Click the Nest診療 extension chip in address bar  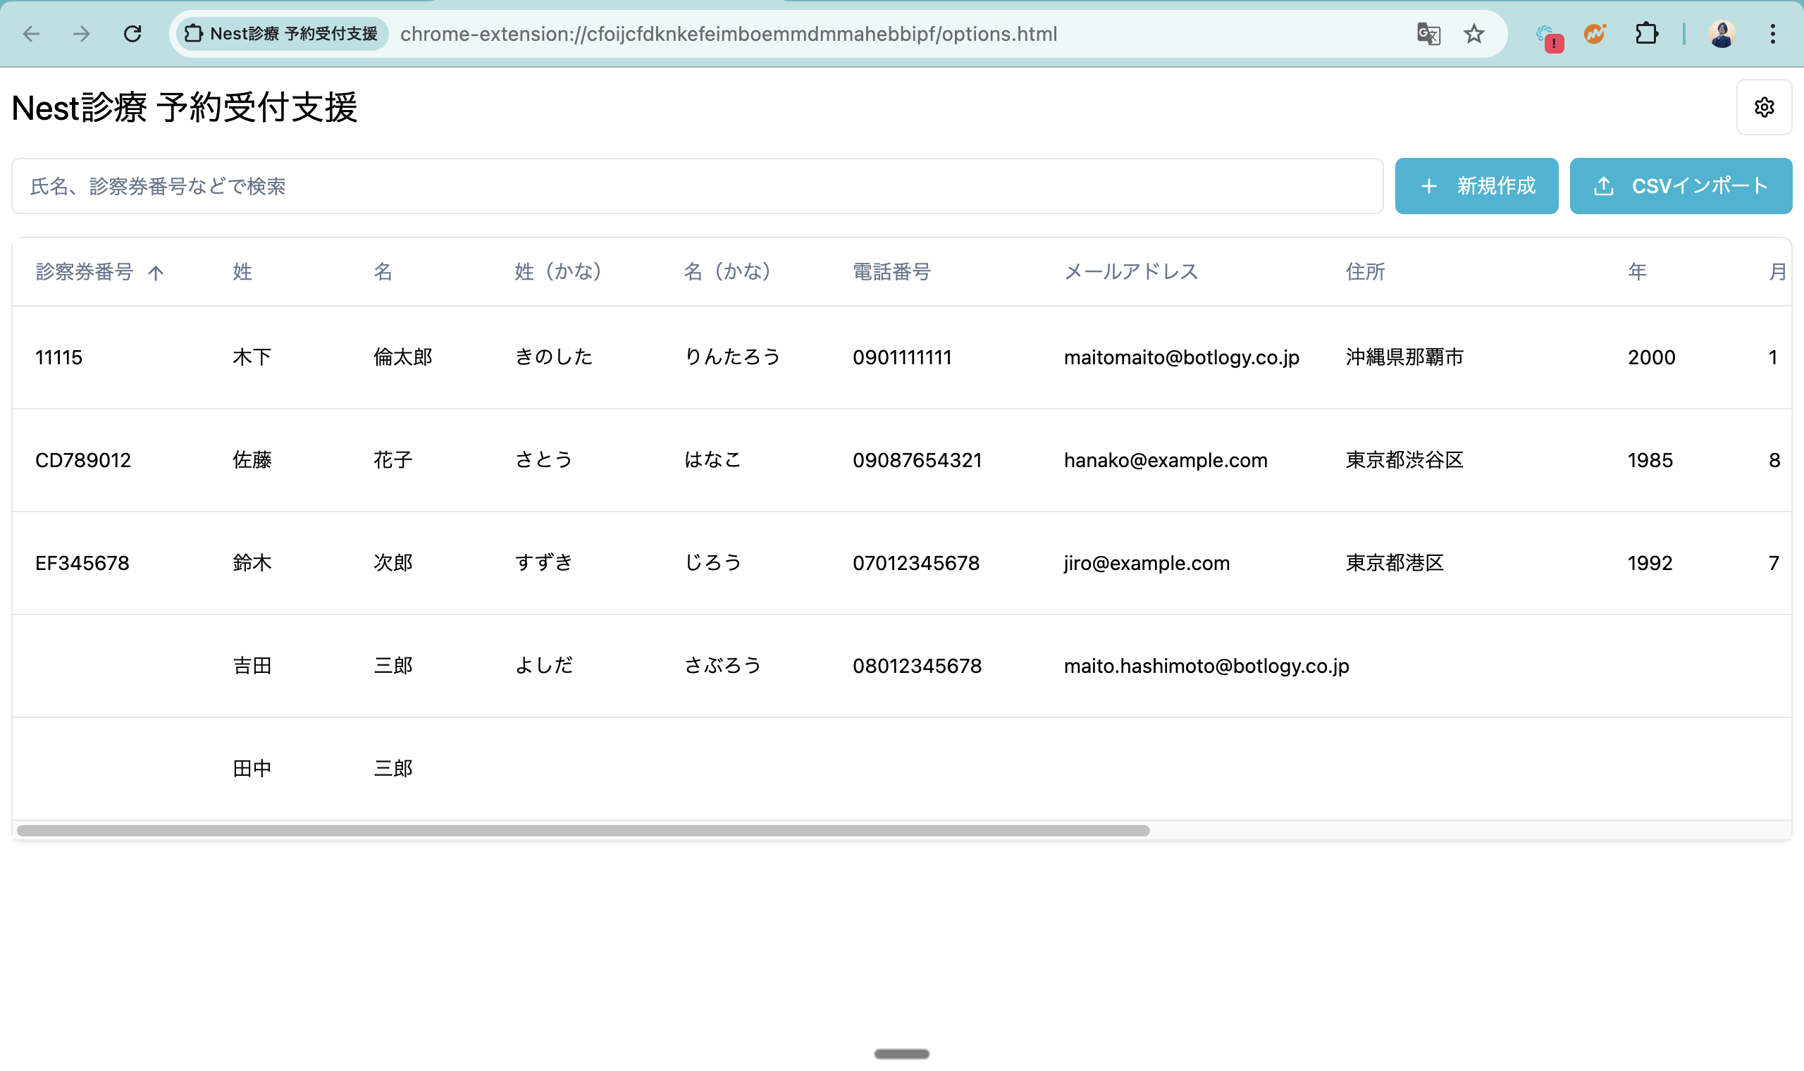(x=283, y=34)
